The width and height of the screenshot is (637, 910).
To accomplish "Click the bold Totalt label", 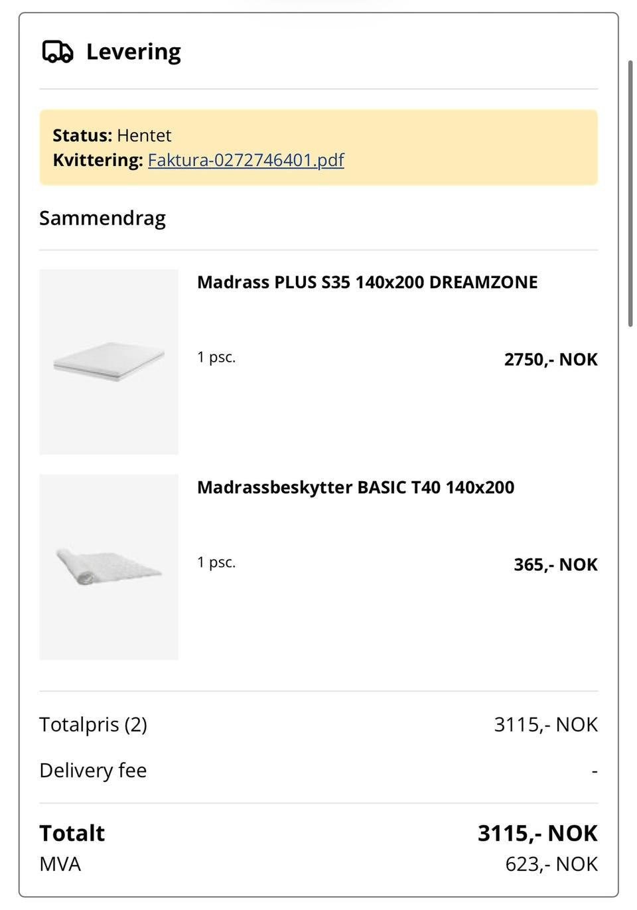I will pyautogui.click(x=72, y=833).
